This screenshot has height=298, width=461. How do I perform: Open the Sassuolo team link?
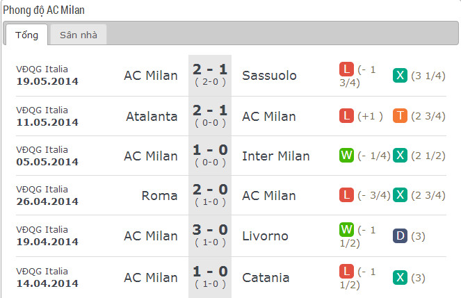pyautogui.click(x=269, y=76)
